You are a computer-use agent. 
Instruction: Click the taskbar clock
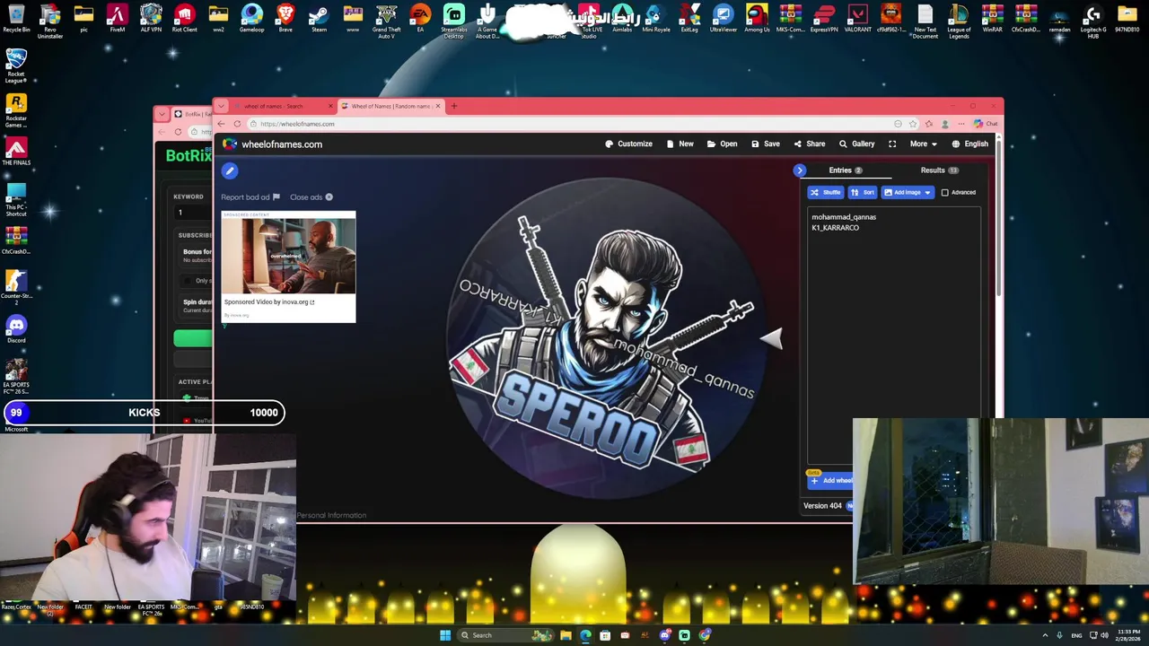coord(1128,635)
